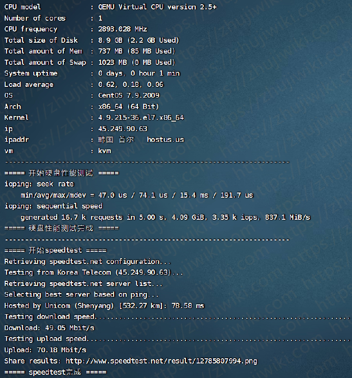Image resolution: width=352 pixels, height=378 pixels.
Task: Select the Number of cores line
Action: (54, 18)
